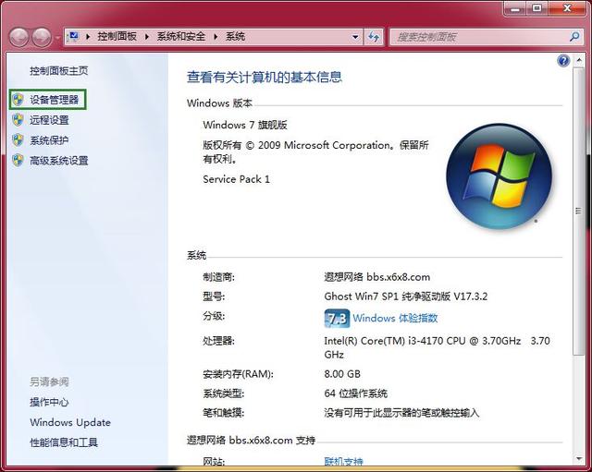Open Windows Update link in sidebar

point(70,422)
